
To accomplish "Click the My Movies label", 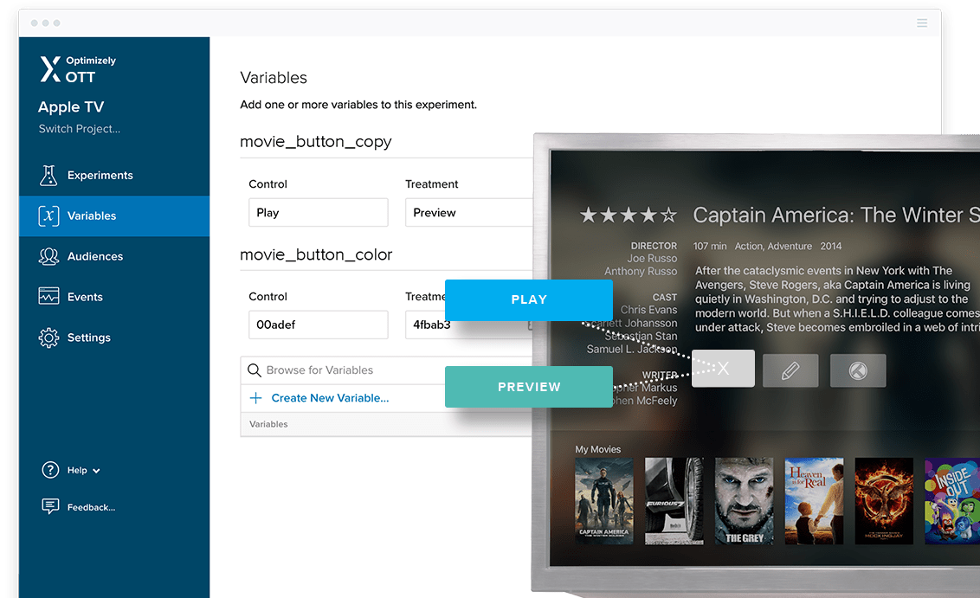I will pyautogui.click(x=598, y=449).
